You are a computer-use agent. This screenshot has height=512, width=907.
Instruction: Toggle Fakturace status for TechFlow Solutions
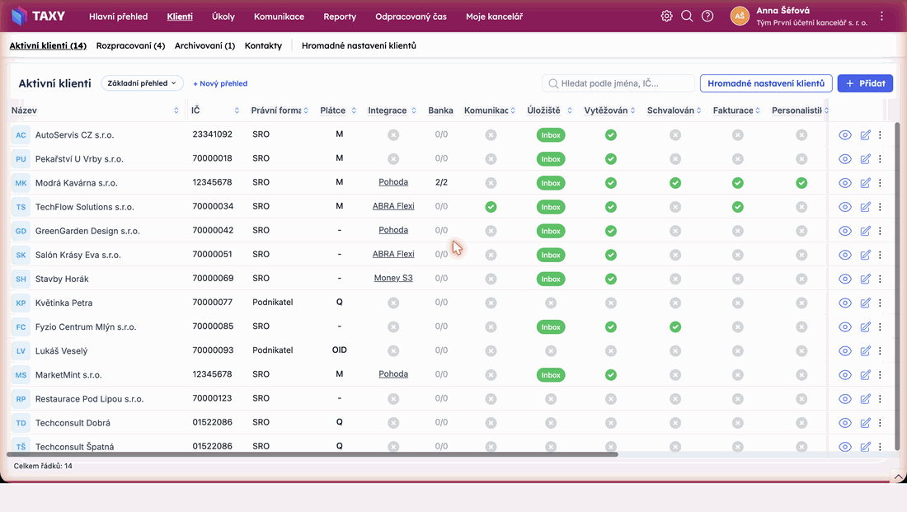[x=737, y=207]
